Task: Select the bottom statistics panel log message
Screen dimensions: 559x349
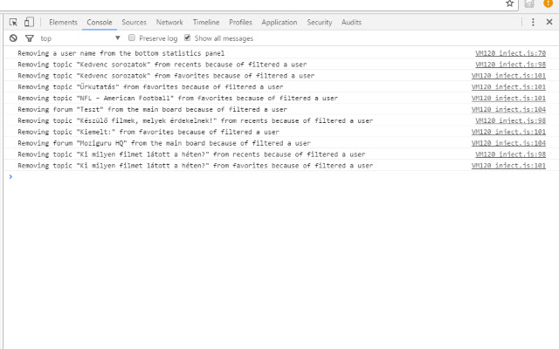Action: 121,53
